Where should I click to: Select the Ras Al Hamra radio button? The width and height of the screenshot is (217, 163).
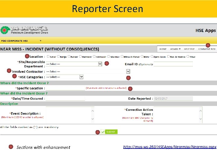(168, 56)
